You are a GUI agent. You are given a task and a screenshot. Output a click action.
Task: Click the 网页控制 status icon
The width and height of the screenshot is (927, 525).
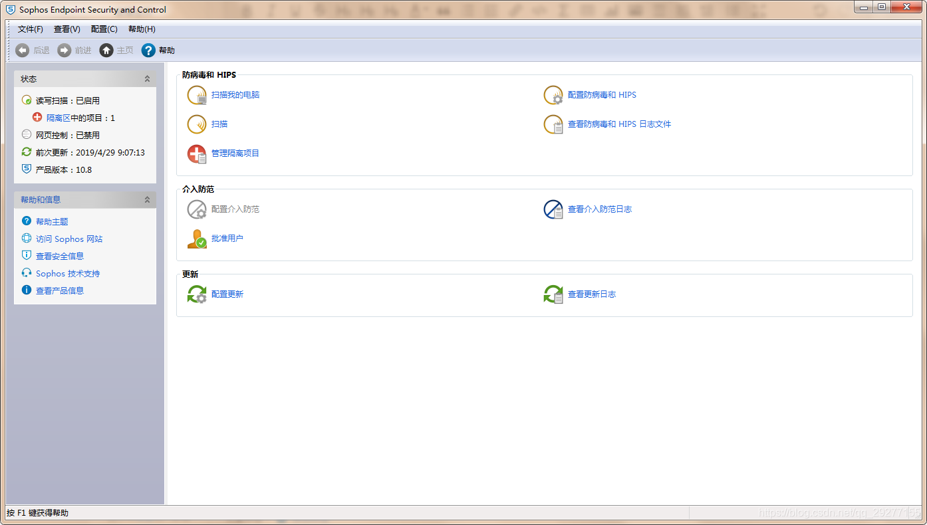pyautogui.click(x=27, y=135)
